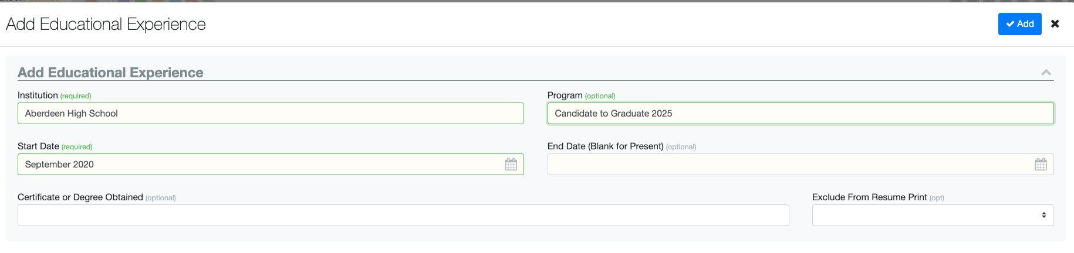Screen dimensions: 1074x253
Task: Close the Add Educational Experience dialog
Action: coord(1055,24)
